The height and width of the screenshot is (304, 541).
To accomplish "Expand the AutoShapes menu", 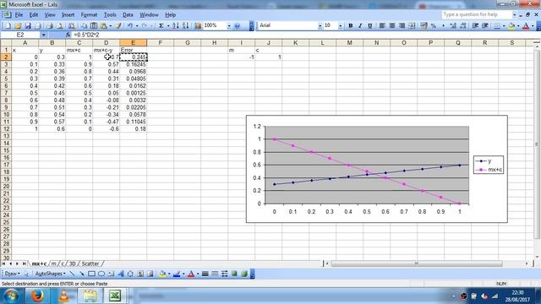I will pyautogui.click(x=51, y=274).
